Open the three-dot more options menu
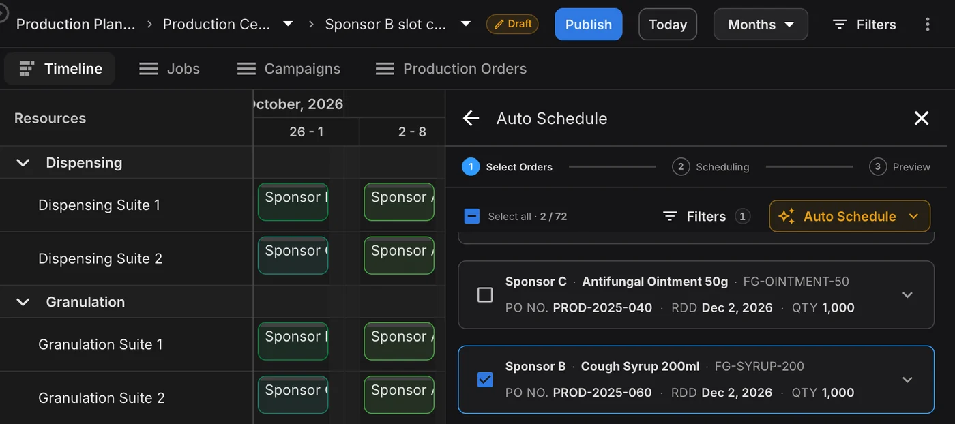This screenshot has height=424, width=955. point(927,25)
